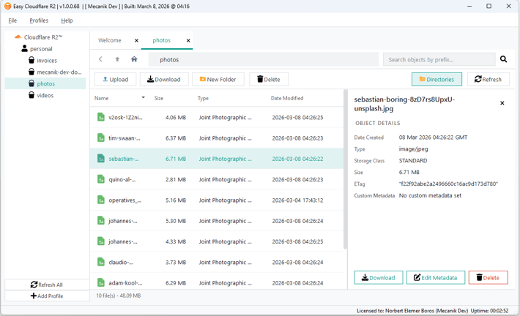The image size is (520, 316).
Task: Click the Cloudflare R2 cloud icon in sidebar
Action: (18, 37)
